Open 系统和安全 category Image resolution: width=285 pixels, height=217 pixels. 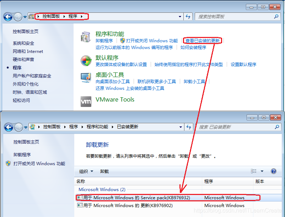[23, 43]
